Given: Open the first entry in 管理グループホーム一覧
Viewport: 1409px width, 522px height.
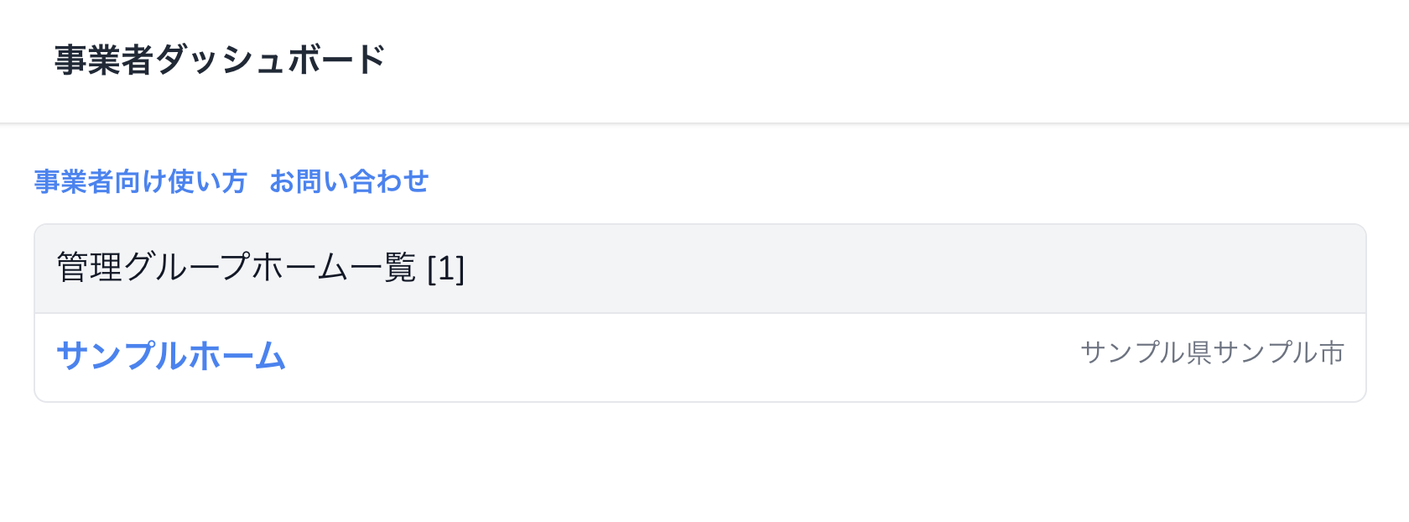Looking at the screenshot, I should point(171,356).
